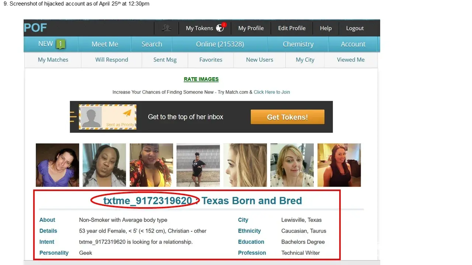The width and height of the screenshot is (472, 265).
Task: Open the Search tab
Action: coord(152,44)
